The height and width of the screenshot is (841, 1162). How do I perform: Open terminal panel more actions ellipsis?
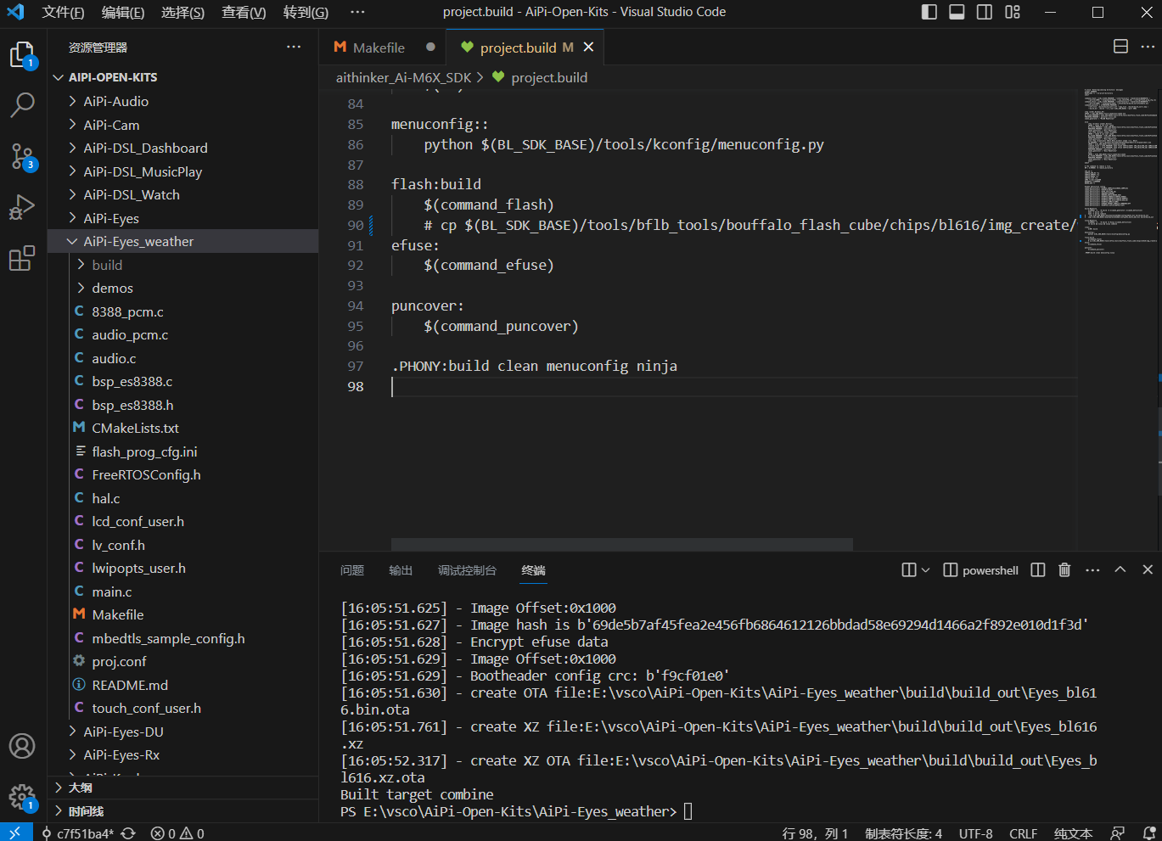click(x=1092, y=570)
